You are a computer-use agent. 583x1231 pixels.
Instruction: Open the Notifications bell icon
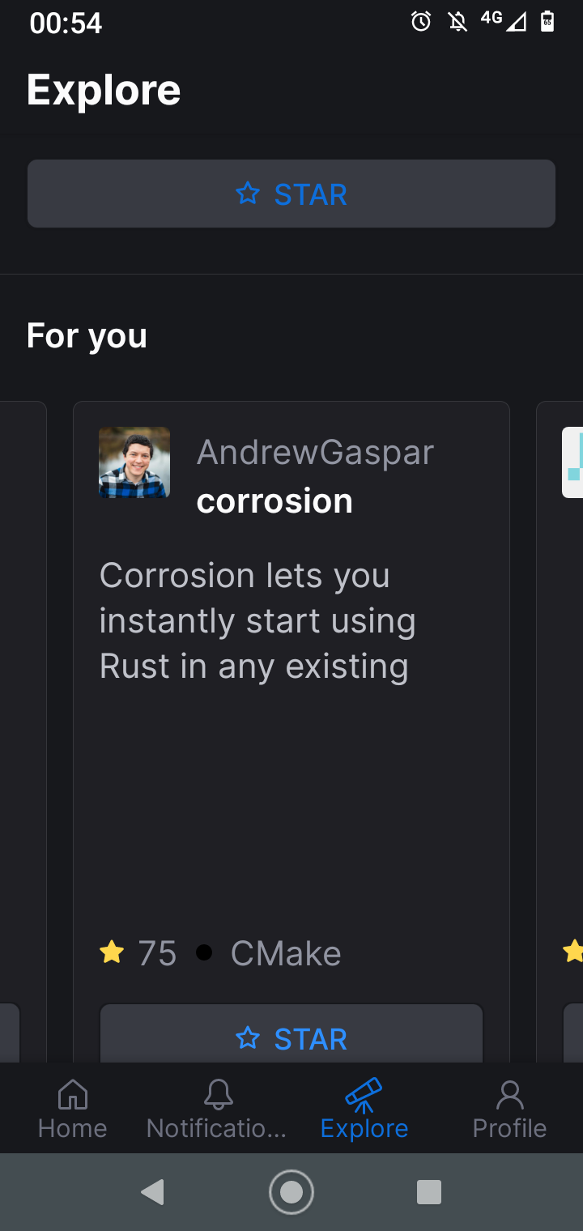pos(216,1093)
